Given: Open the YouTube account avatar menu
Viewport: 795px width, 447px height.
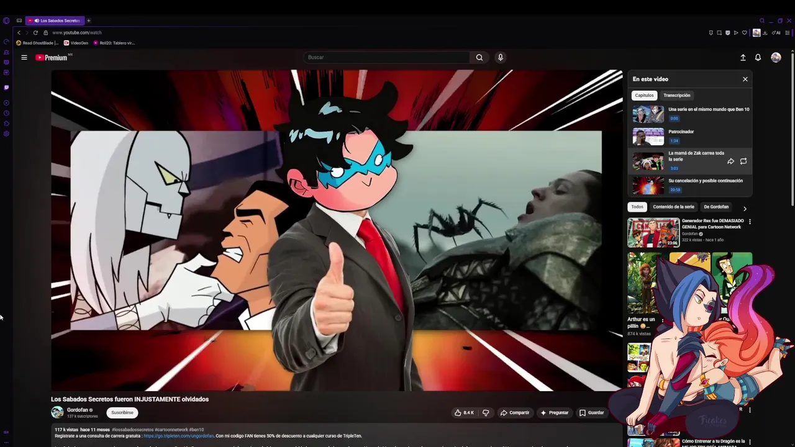Looking at the screenshot, I should 776,57.
